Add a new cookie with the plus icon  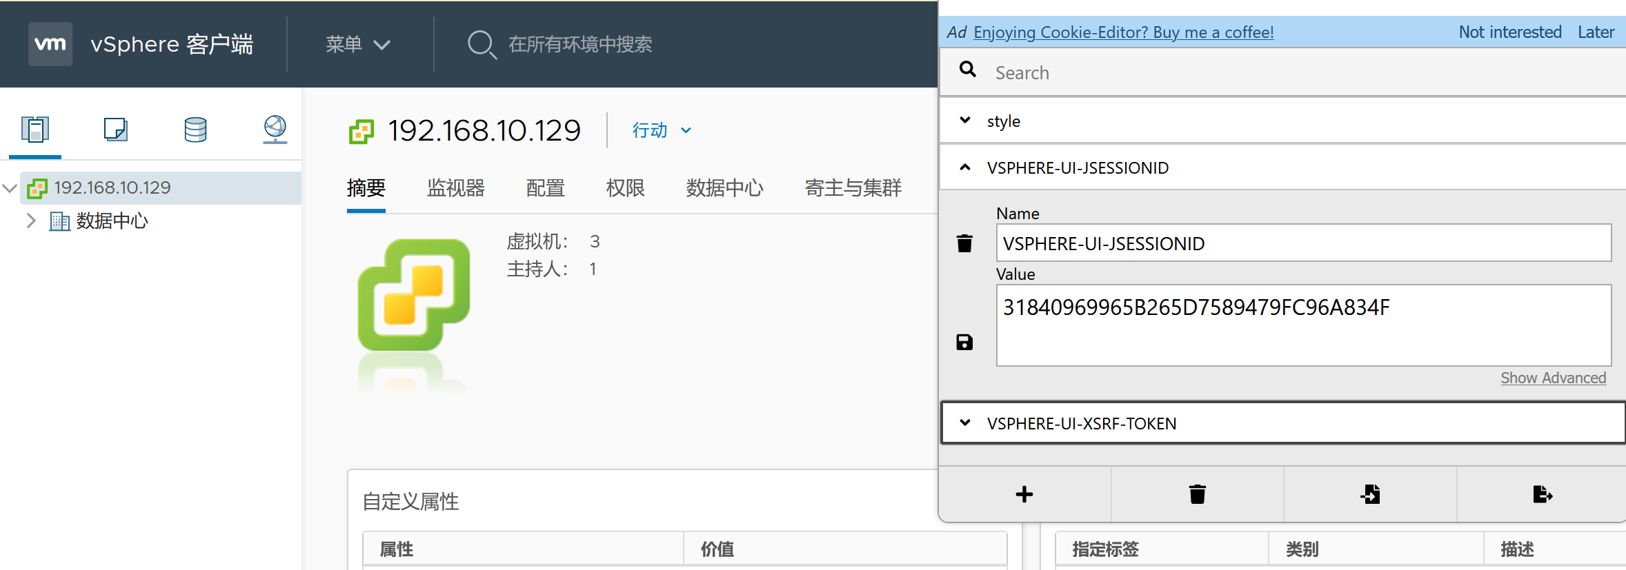coord(1024,494)
